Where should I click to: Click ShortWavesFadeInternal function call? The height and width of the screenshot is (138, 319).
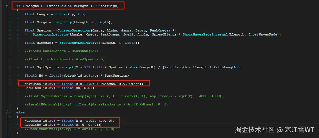205,34
